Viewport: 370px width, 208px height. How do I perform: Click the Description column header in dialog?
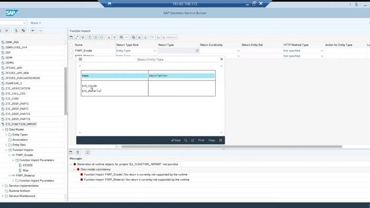tap(182, 76)
